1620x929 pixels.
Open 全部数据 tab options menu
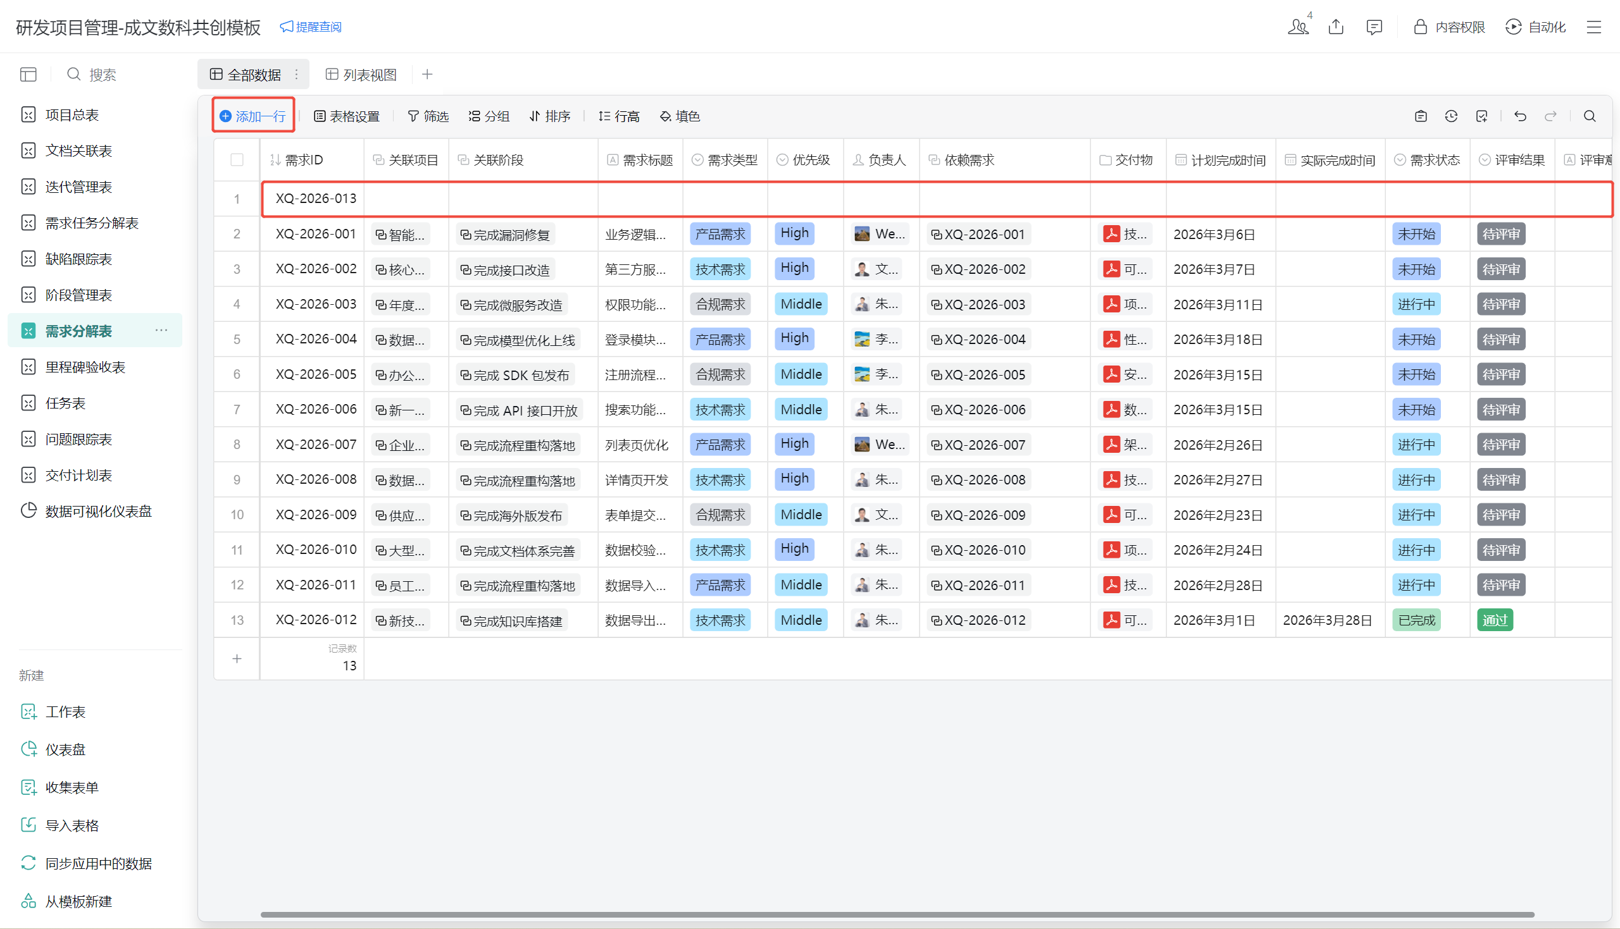(x=296, y=75)
